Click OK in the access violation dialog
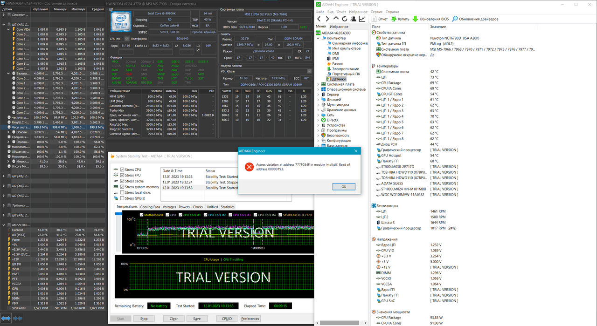Viewport: 597px width, 326px height. coord(344,186)
